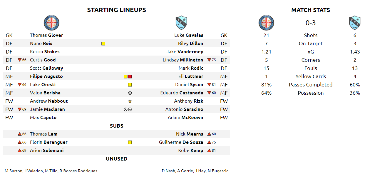Screen dimensions: 375x182
Task: Click Filipe Augusto's red card icon
Action: tap(130, 76)
